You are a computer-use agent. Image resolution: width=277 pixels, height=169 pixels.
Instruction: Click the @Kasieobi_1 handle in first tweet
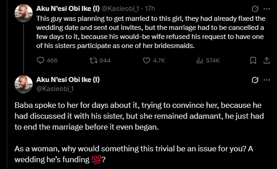[x=121, y=9]
